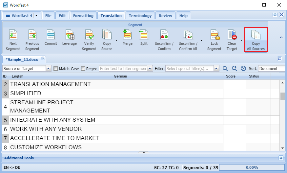287x173 pixels.
Task: Close the Sample_11.docx tab with its X
Action: point(43,59)
